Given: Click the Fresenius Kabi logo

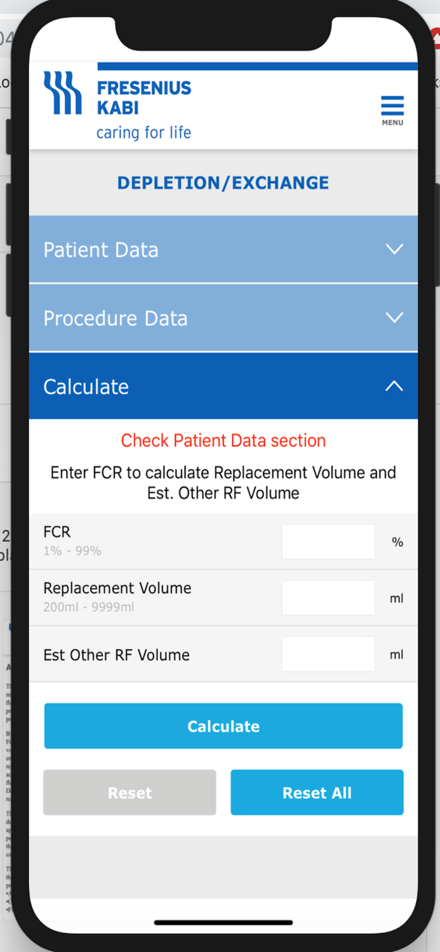Looking at the screenshot, I should (63, 95).
